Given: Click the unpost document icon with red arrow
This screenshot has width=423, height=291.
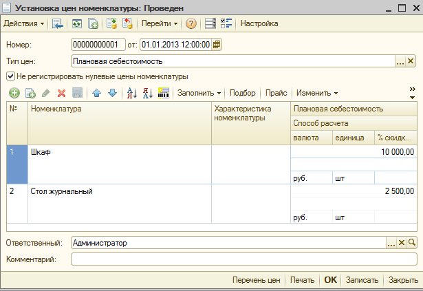Looking at the screenshot, I should 127,23.
